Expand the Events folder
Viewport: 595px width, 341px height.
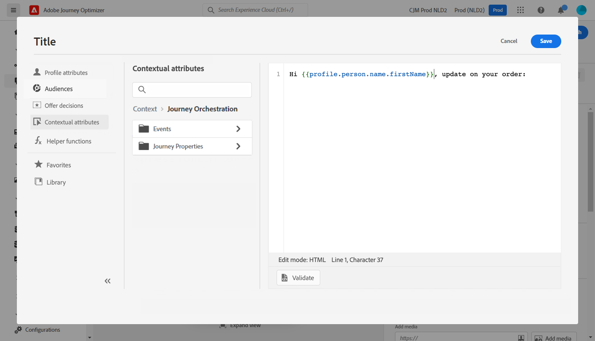point(192,129)
